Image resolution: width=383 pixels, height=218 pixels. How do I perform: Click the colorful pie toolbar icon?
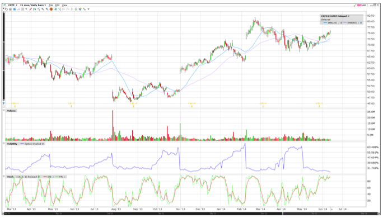click(x=80, y=9)
